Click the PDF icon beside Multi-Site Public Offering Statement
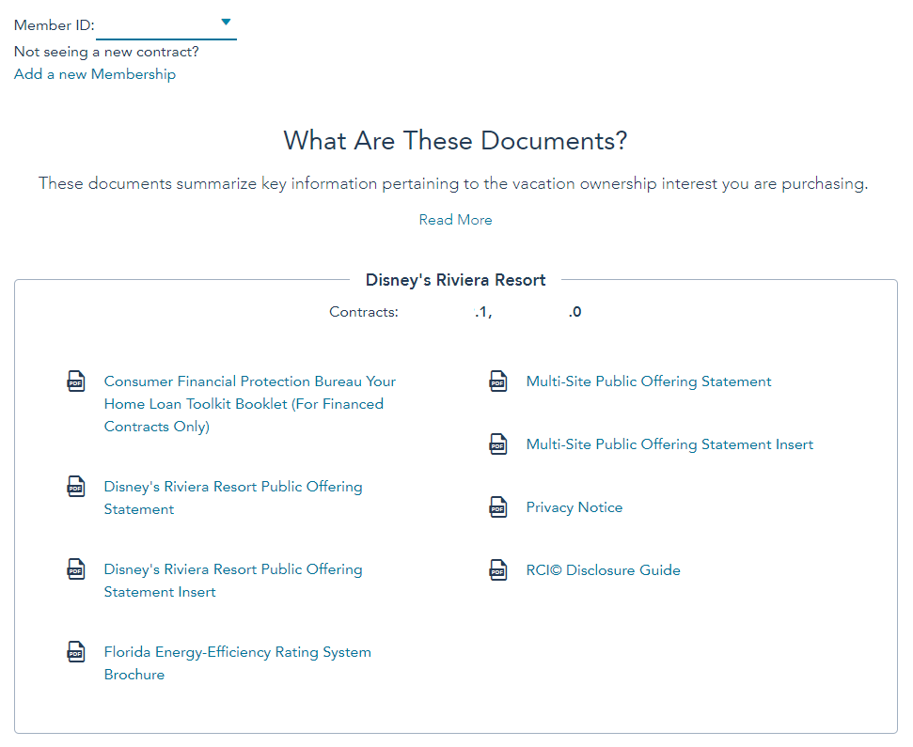 point(497,381)
